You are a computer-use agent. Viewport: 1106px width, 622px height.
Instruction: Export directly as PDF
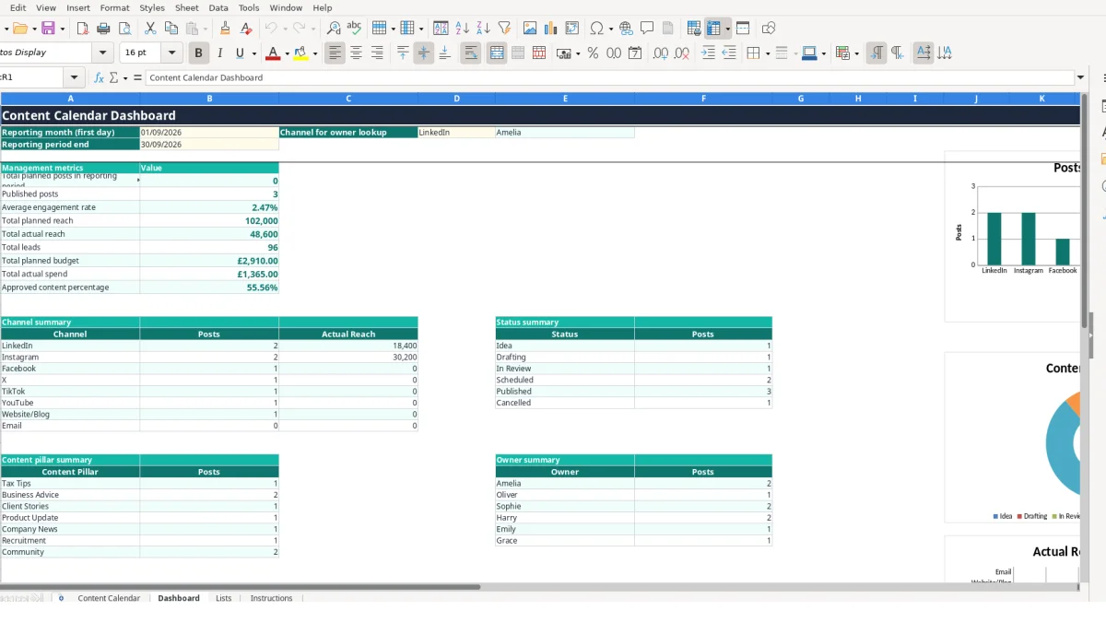point(83,29)
